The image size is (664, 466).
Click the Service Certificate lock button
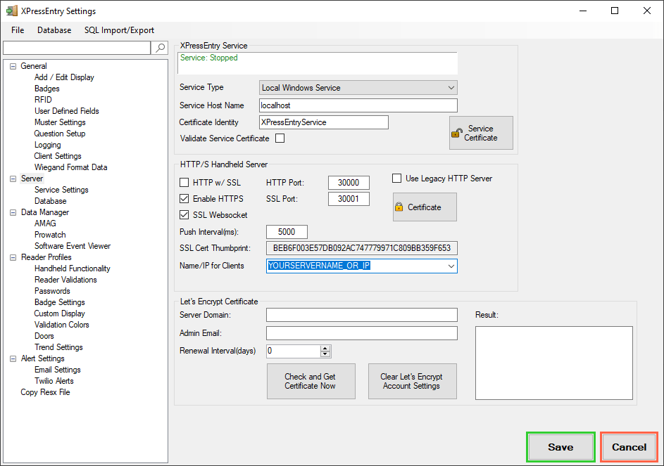(481, 133)
